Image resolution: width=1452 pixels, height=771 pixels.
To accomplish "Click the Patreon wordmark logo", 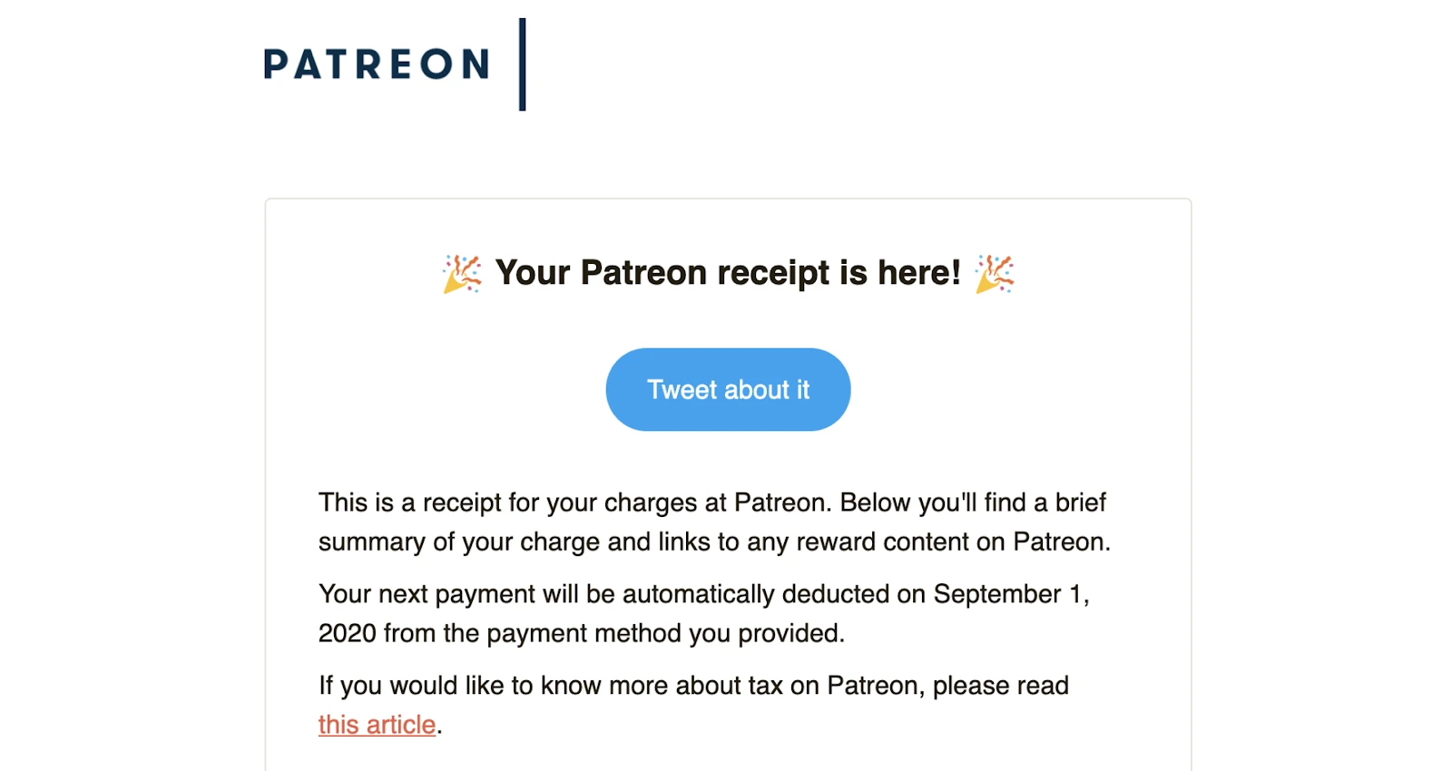I will pos(377,64).
